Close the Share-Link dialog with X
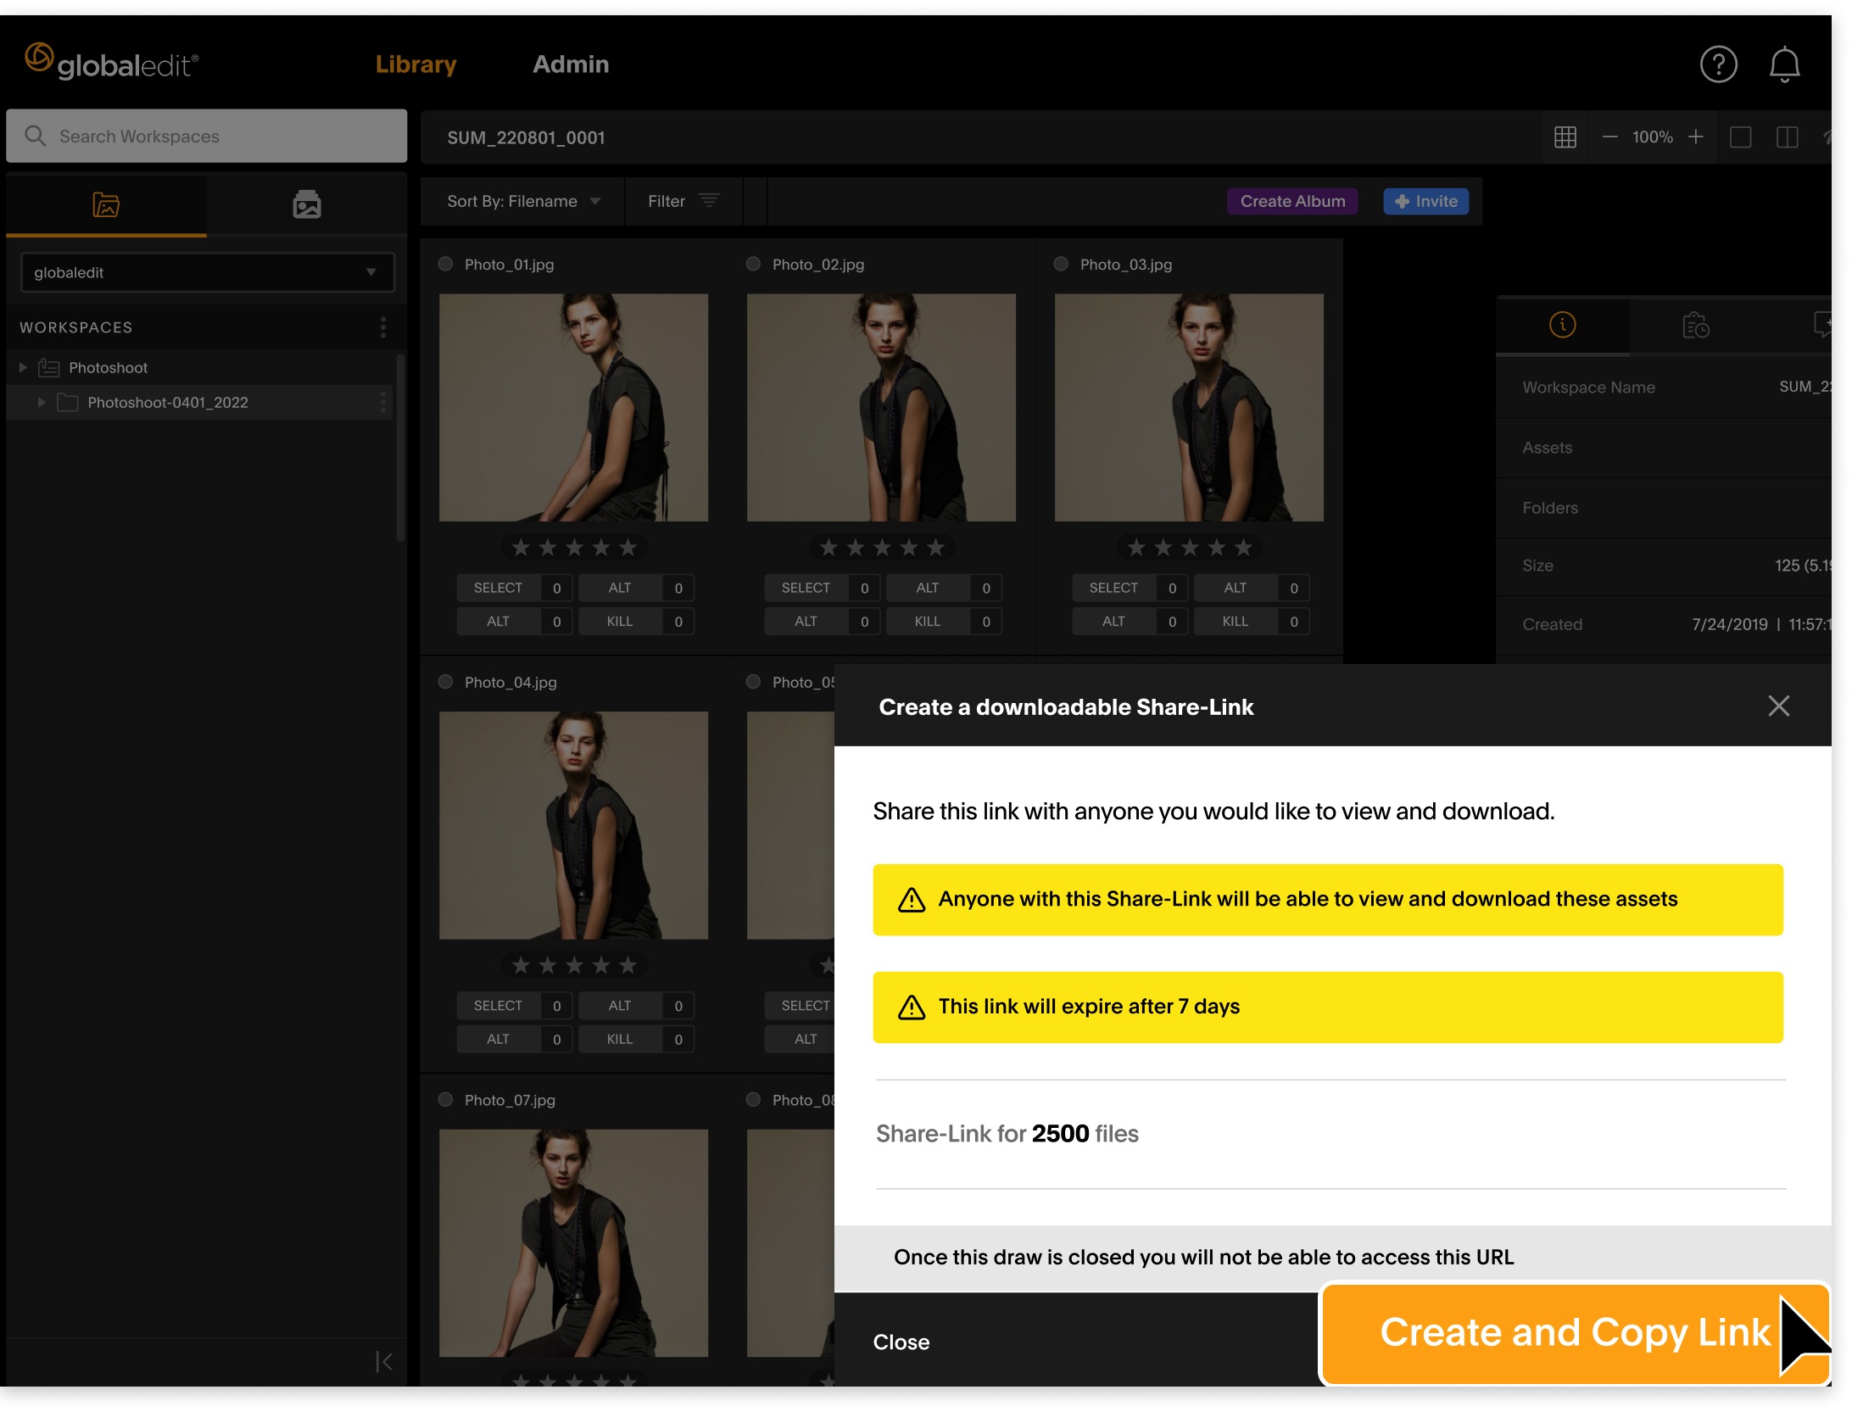1852x1412 pixels. pos(1778,706)
